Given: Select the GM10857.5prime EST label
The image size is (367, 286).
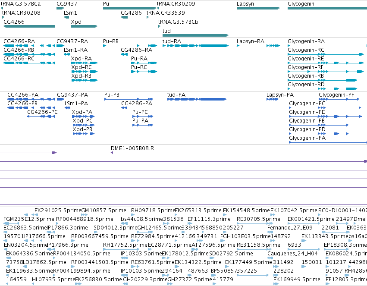Looking at the screenshot, I should point(104,211).
